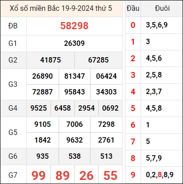Click the red G7 number 26
Image resolution: width=183 pixels, height=184 pixels.
(x=87, y=175)
